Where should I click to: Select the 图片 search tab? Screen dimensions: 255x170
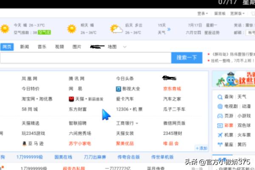77,47
